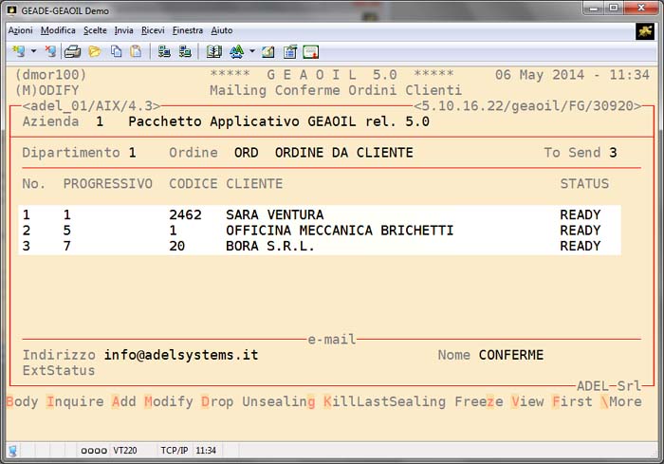Image resolution: width=664 pixels, height=464 pixels.
Task: Click the open book toolbar icon
Action: pyautogui.click(x=214, y=51)
